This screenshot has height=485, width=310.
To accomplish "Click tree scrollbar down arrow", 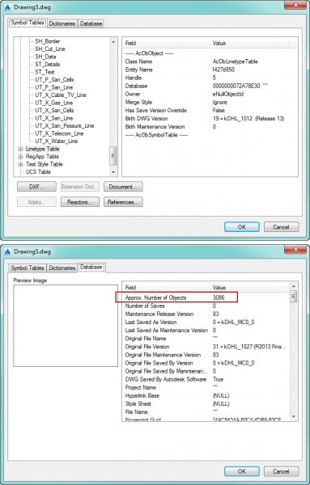I will (x=113, y=172).
